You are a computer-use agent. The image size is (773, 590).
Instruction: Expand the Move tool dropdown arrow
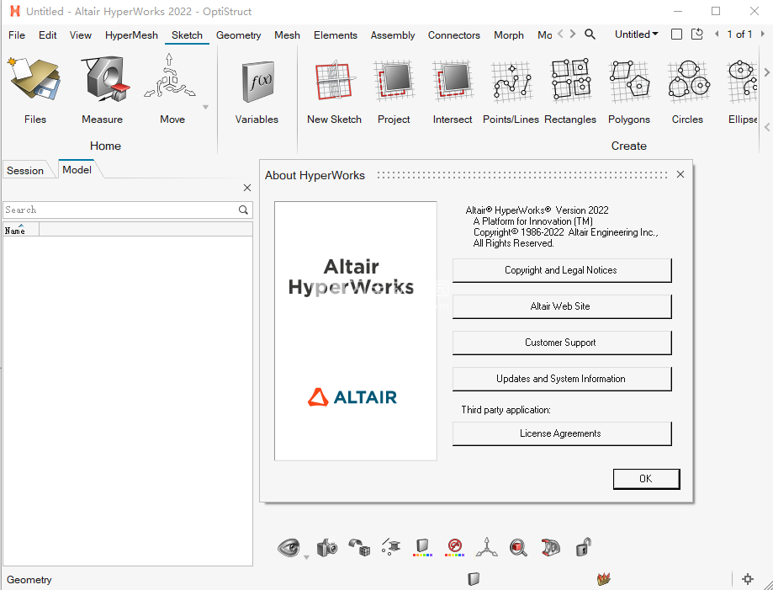click(204, 107)
